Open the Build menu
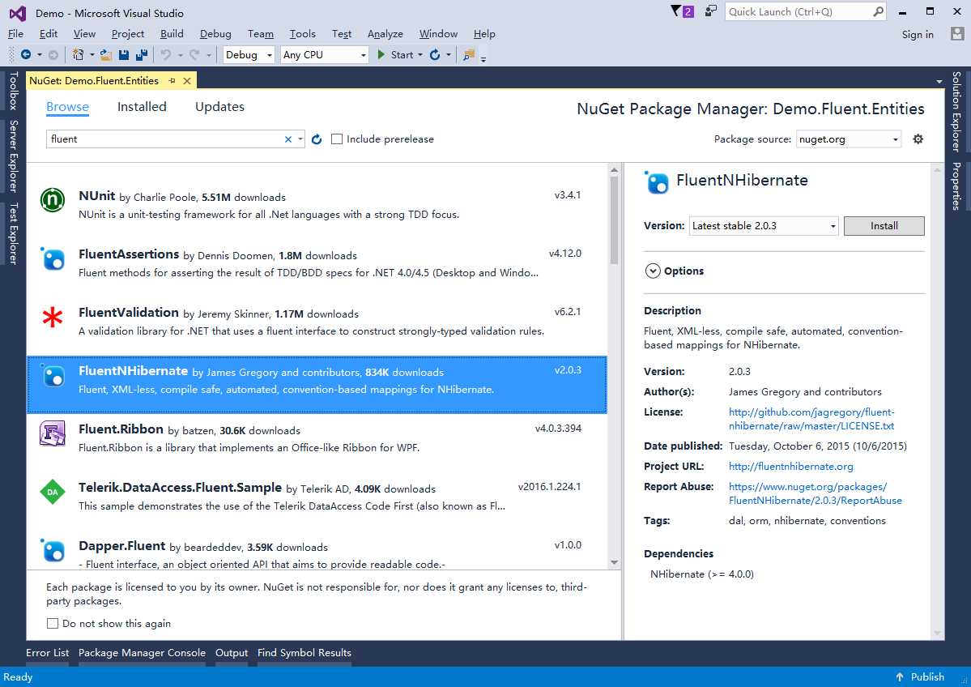This screenshot has height=687, width=971. [172, 33]
